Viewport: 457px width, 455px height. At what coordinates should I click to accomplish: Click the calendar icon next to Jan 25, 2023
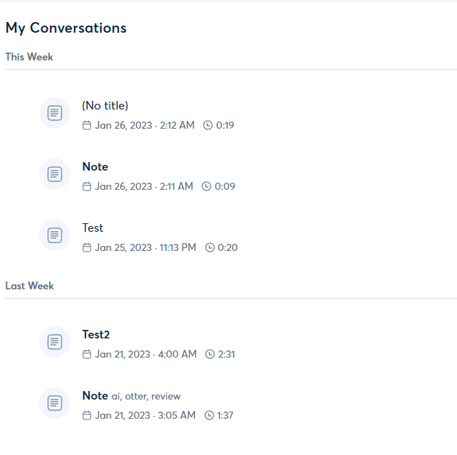coord(87,247)
